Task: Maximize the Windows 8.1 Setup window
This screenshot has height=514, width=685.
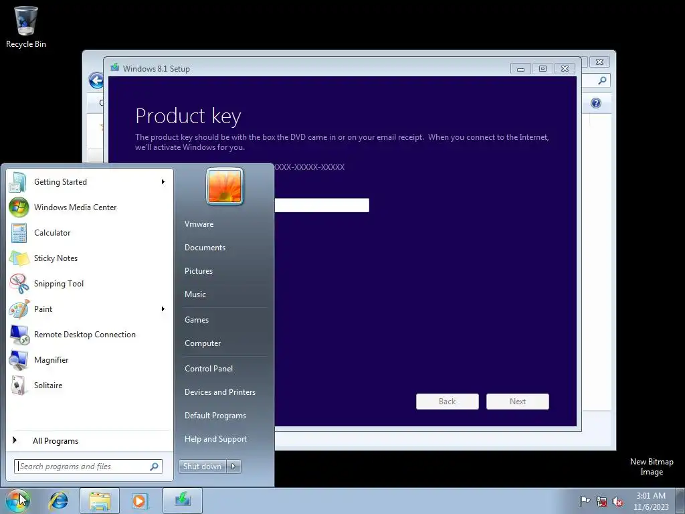Action: (543, 69)
